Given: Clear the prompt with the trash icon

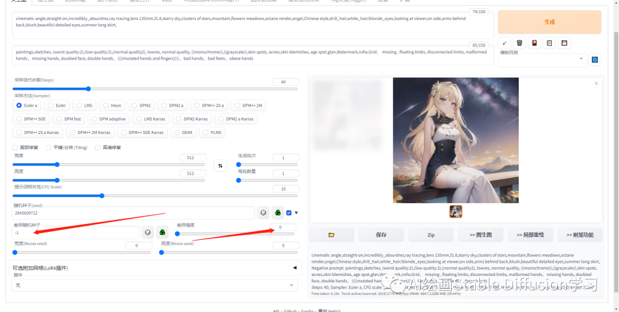Looking at the screenshot, I should (519, 42).
